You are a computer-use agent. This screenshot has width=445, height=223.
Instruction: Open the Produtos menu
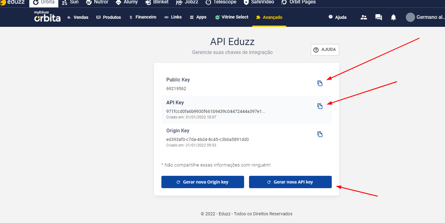(109, 17)
